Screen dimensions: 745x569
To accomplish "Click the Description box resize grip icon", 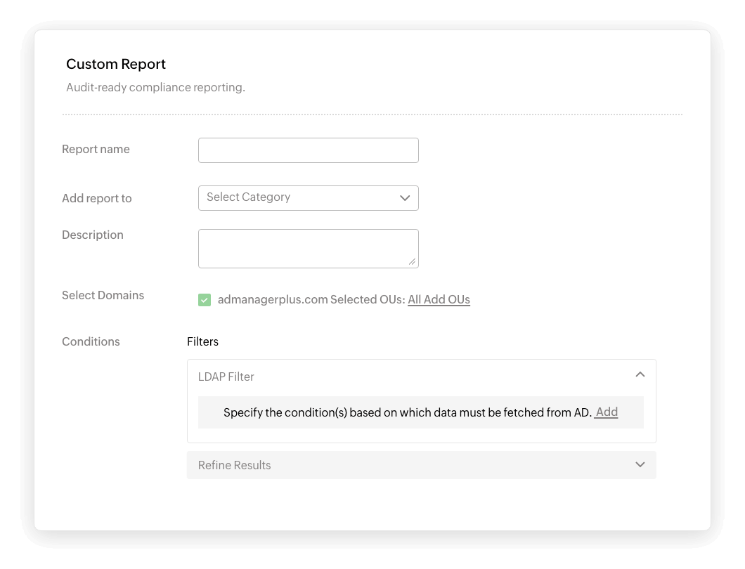I will (x=413, y=263).
